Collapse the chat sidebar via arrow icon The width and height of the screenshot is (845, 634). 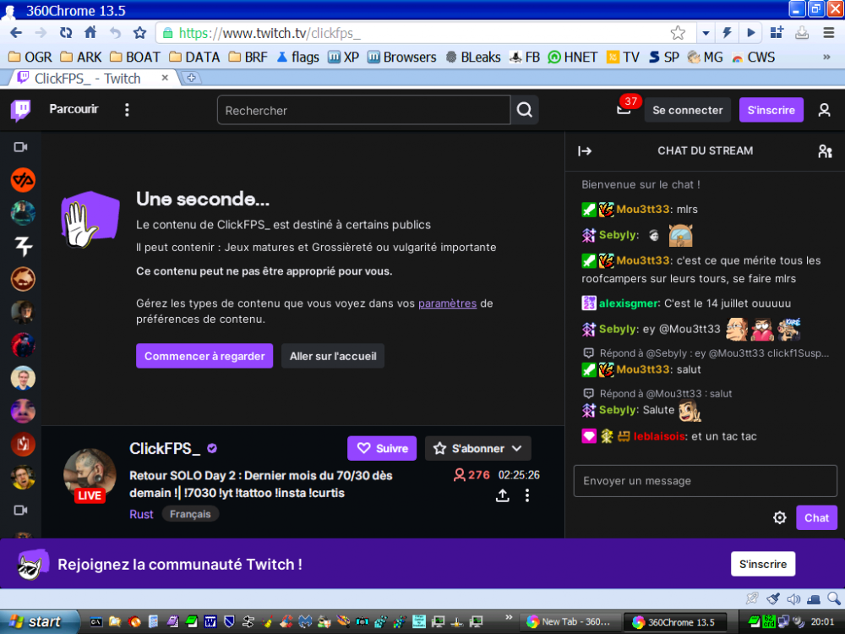click(x=585, y=150)
